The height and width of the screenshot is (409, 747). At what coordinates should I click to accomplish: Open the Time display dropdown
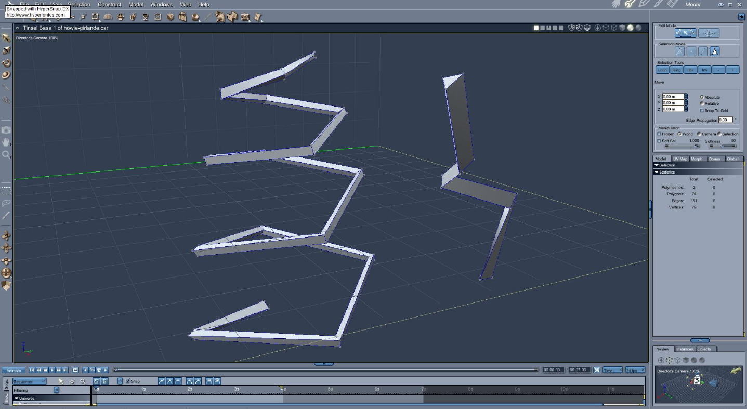click(x=612, y=370)
